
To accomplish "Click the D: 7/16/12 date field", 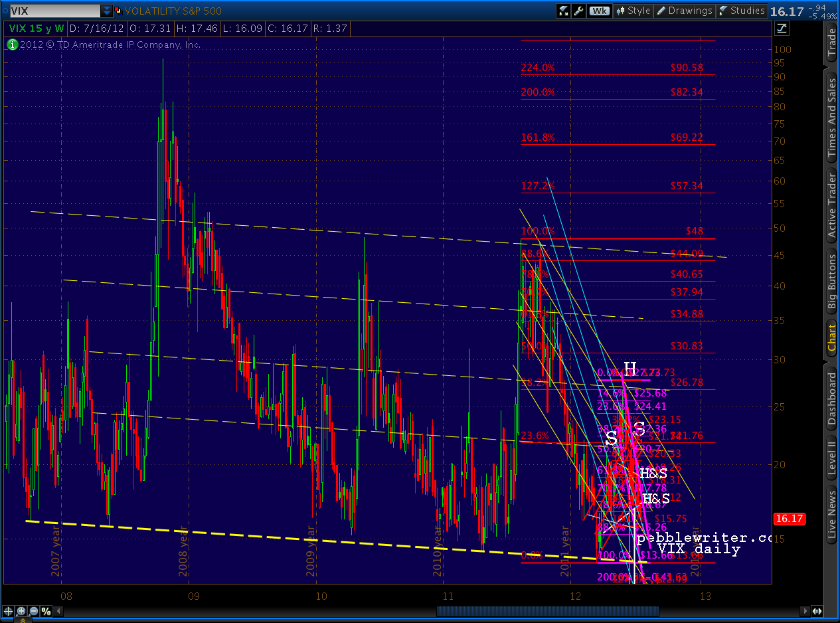I will click(x=97, y=28).
